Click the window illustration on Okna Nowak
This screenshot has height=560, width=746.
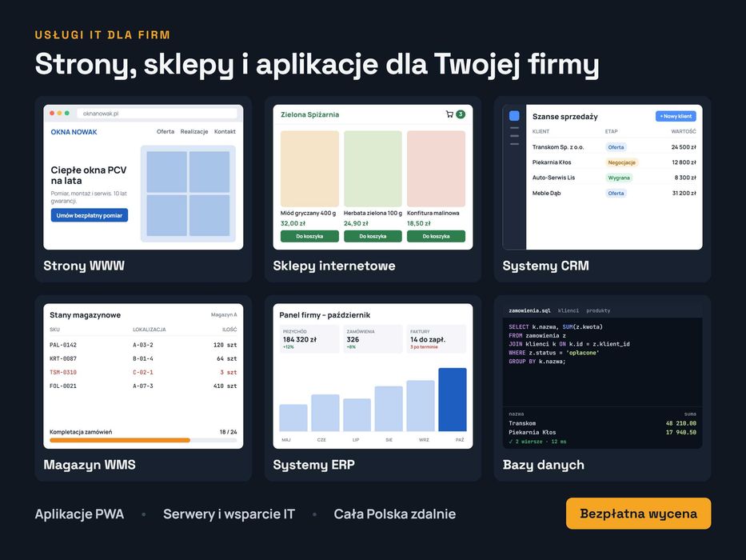tap(188, 194)
